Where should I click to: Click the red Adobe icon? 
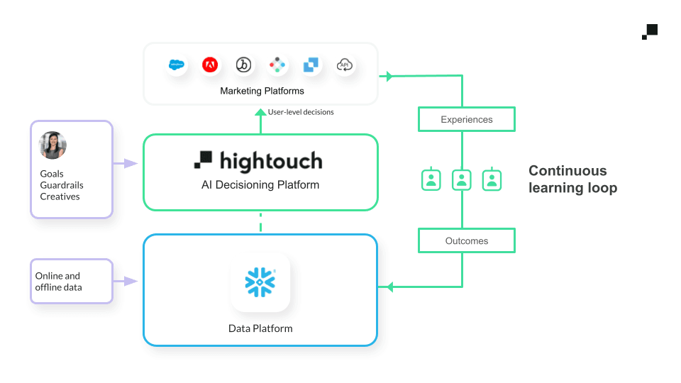coord(209,65)
